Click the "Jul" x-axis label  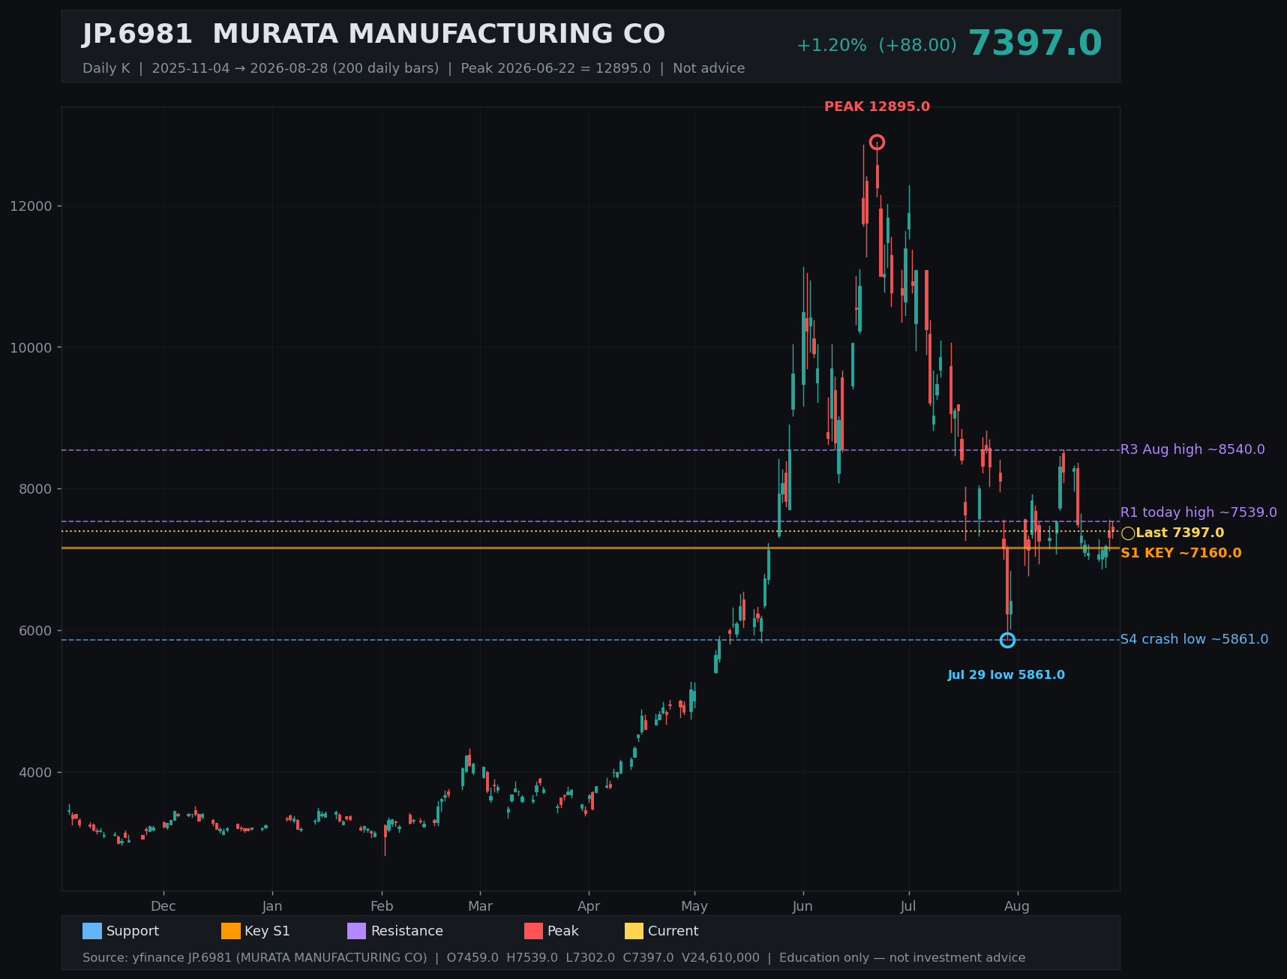coord(909,906)
